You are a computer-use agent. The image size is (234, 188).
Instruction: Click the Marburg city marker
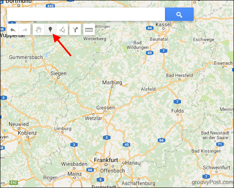click(112, 87)
